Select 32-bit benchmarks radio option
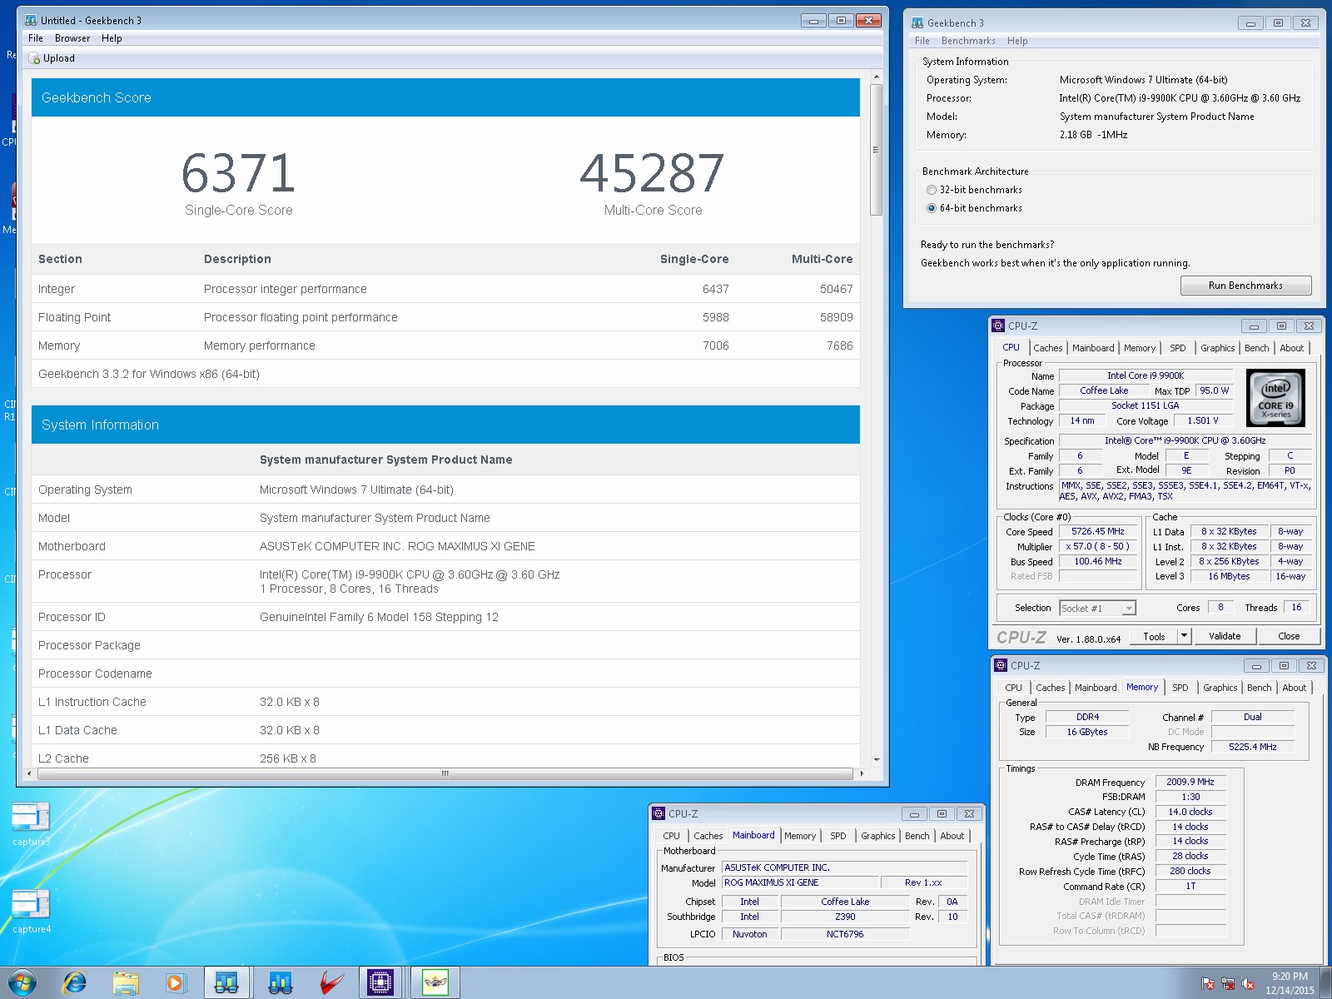 point(932,190)
